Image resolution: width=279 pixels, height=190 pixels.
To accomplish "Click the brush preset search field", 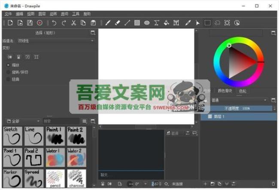I will point(61,121).
